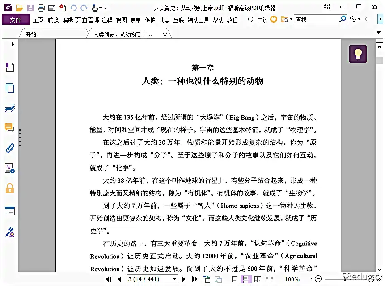Select single page view mode
This screenshot has width=385, height=286.
(234, 279)
